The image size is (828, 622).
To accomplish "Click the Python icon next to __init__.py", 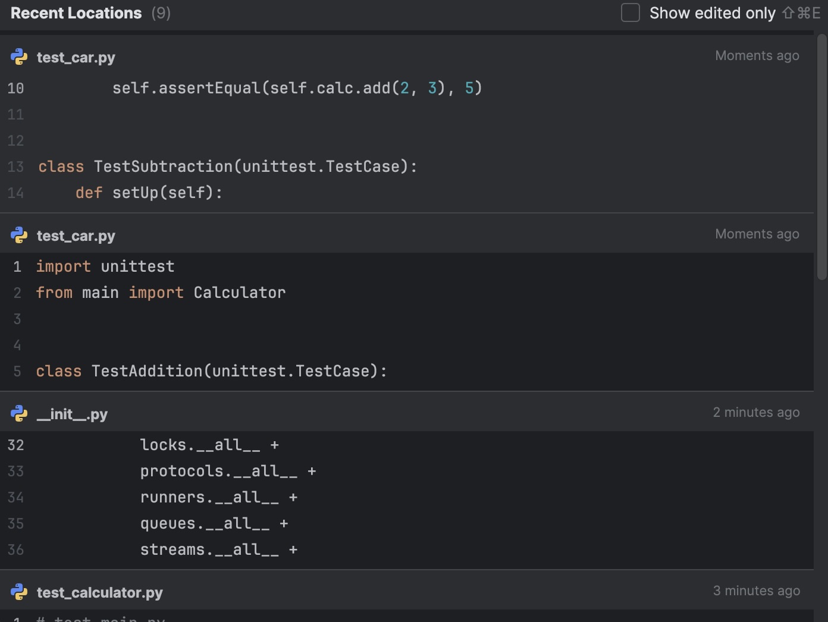I will pos(19,413).
